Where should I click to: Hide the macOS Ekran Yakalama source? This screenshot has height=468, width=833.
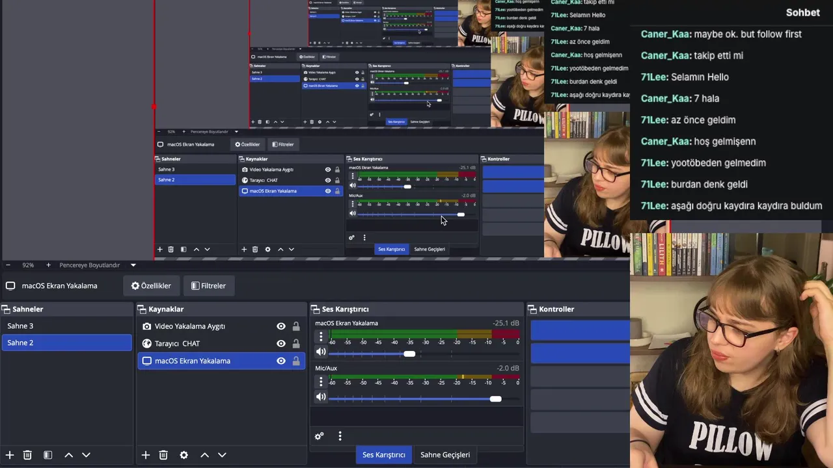281,361
